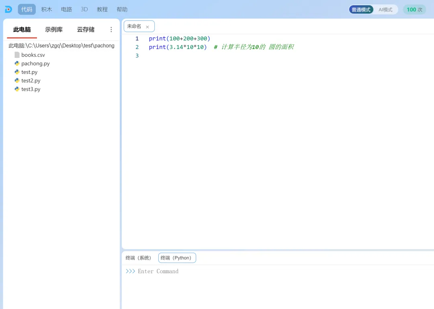Image resolution: width=434 pixels, height=309 pixels.
Task: Open the 3D menu item
Action: 84,9
